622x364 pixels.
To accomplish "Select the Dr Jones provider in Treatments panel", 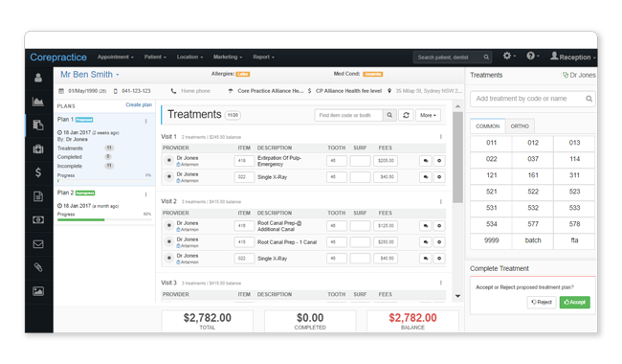I will [579, 75].
